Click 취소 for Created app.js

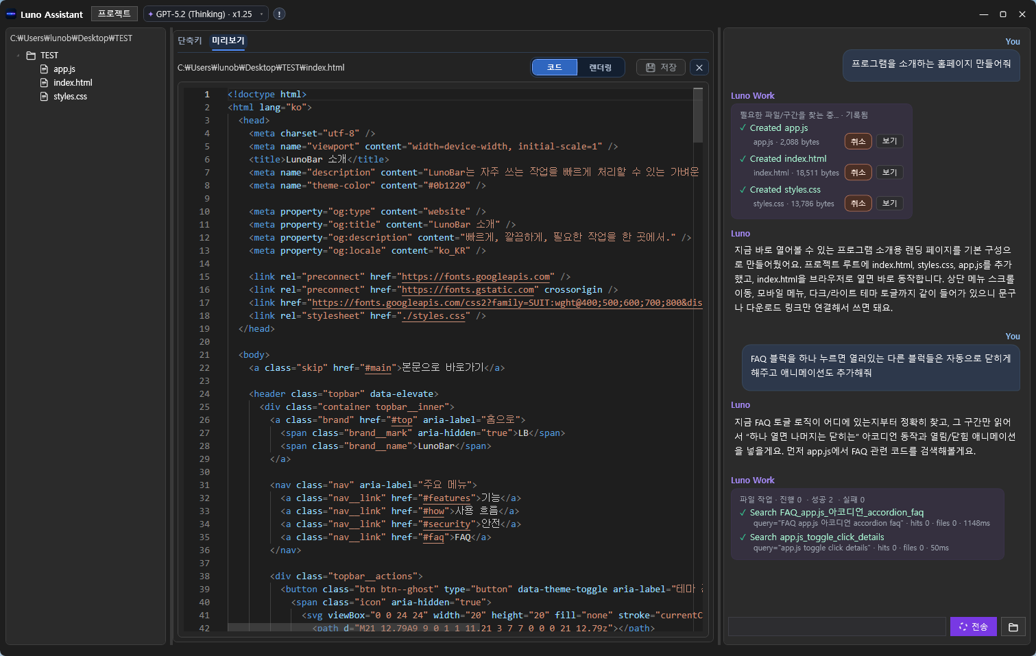858,141
